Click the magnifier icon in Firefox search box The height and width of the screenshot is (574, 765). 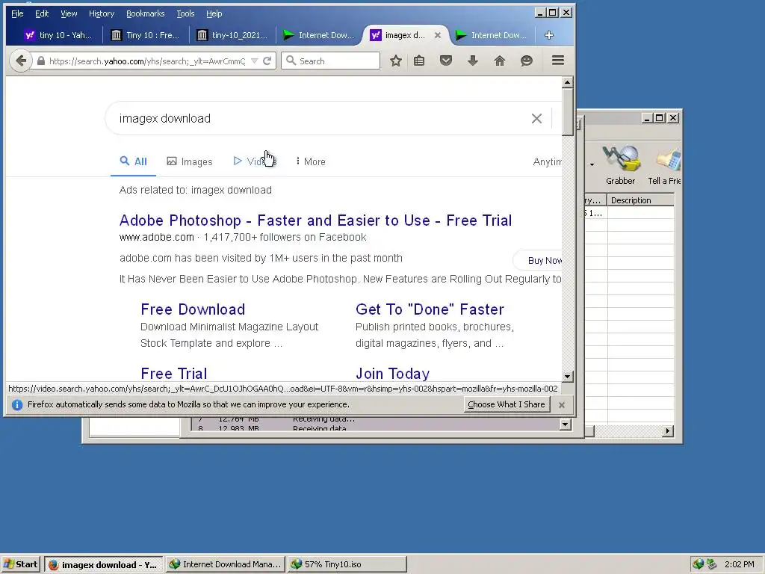(x=291, y=61)
